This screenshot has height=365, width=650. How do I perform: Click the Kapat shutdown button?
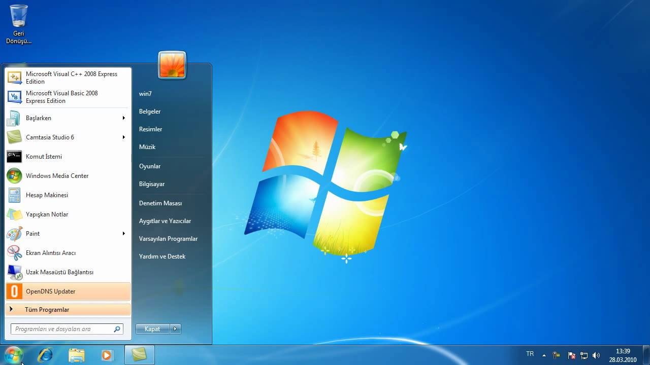click(152, 329)
